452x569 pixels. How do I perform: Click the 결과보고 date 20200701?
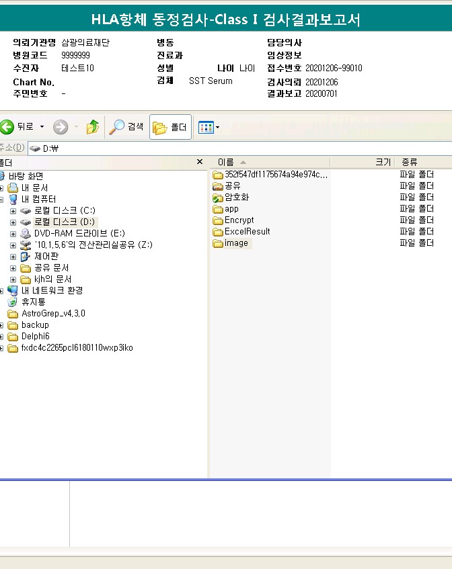[x=322, y=93]
